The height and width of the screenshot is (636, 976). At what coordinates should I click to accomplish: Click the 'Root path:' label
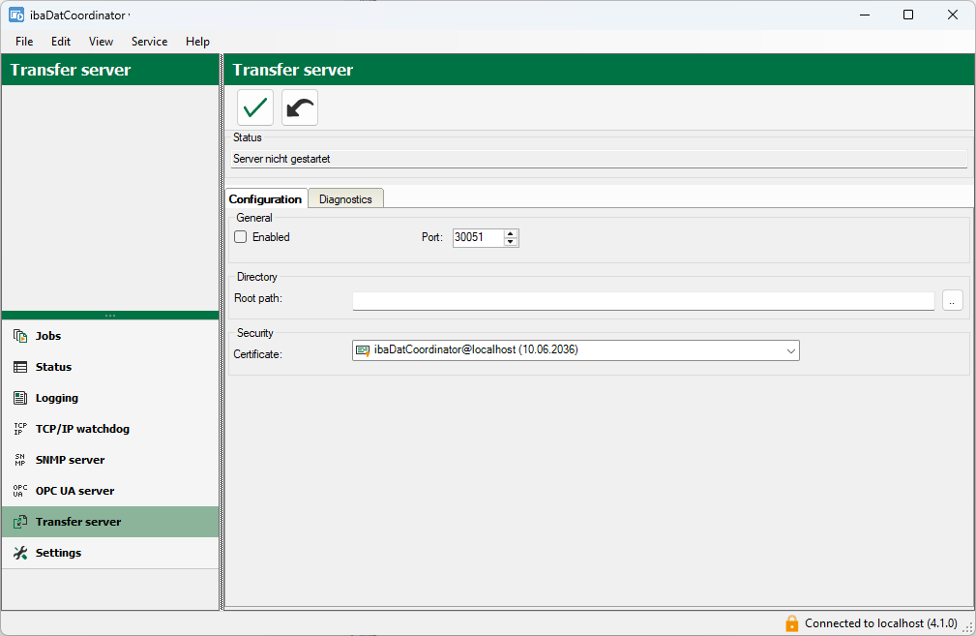(x=258, y=298)
